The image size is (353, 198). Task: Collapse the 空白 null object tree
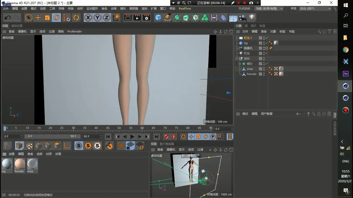pyautogui.click(x=237, y=58)
